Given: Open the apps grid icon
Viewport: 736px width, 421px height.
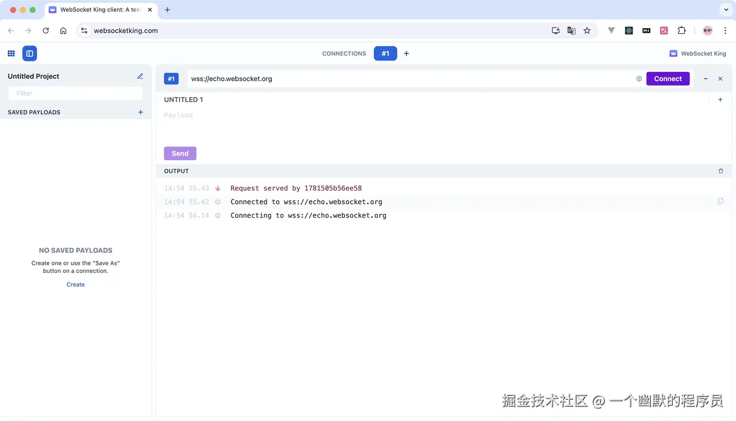Looking at the screenshot, I should pyautogui.click(x=10, y=53).
